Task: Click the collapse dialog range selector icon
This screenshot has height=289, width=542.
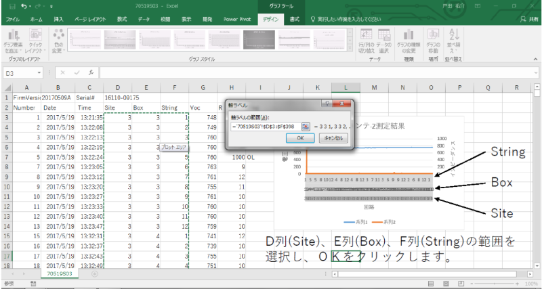Action: 306,127
